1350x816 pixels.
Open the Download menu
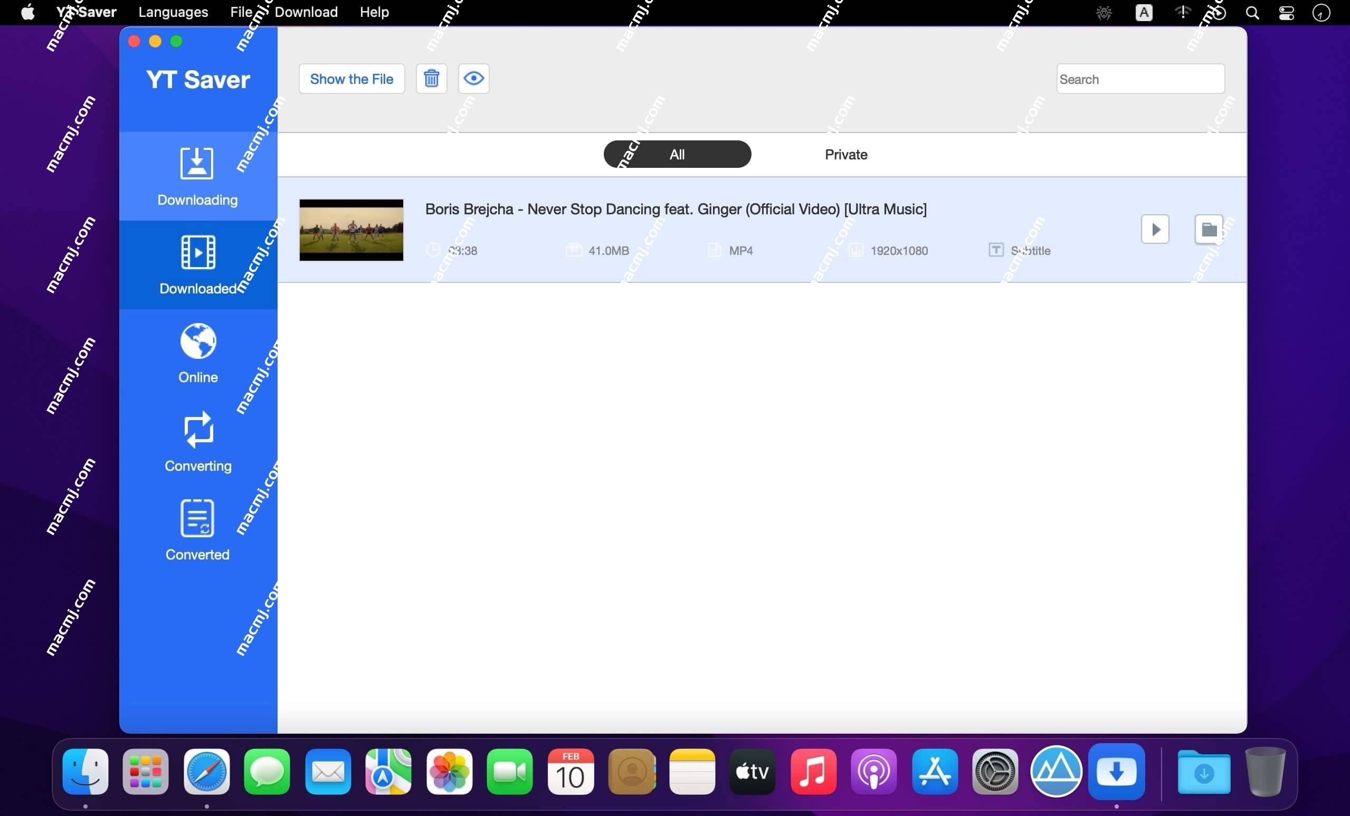pos(306,12)
